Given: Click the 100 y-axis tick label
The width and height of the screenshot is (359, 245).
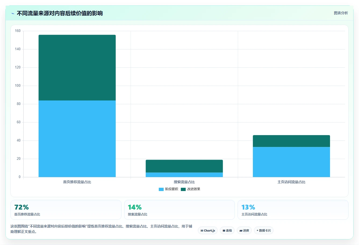Looking at the screenshot, I should (x=18, y=86).
